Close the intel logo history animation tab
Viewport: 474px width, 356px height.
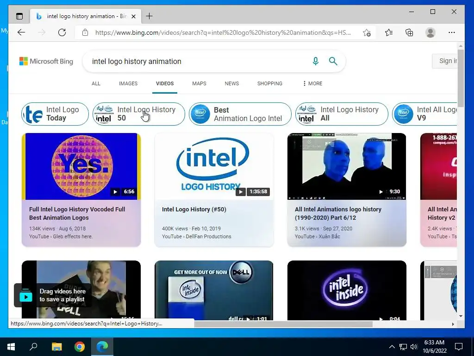pyautogui.click(x=133, y=16)
